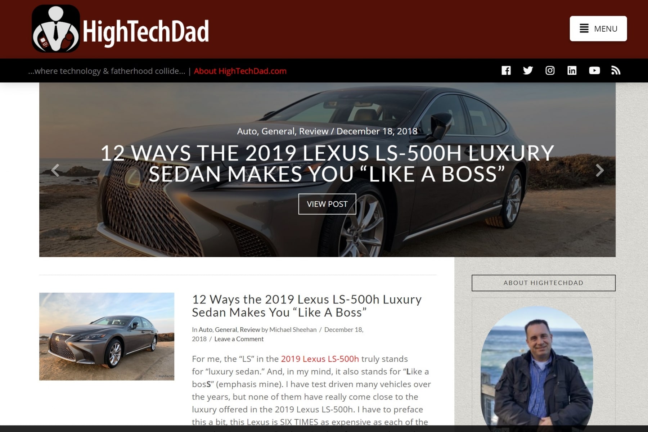The height and width of the screenshot is (432, 648).
Task: Click the General category under article title
Action: 226,329
